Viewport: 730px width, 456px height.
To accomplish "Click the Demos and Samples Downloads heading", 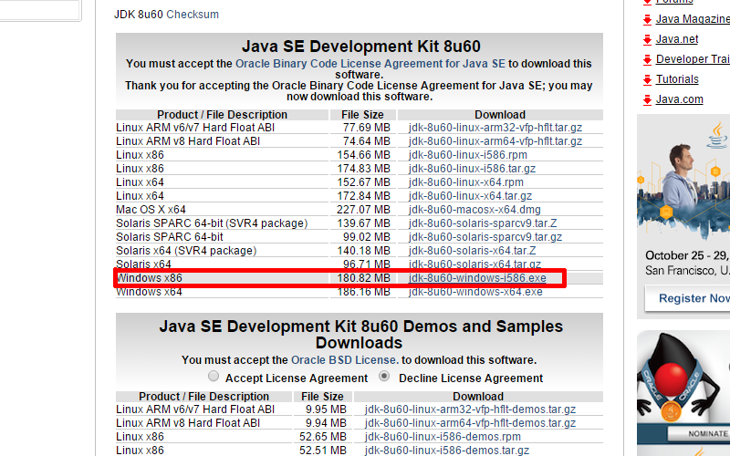I will 360,335.
